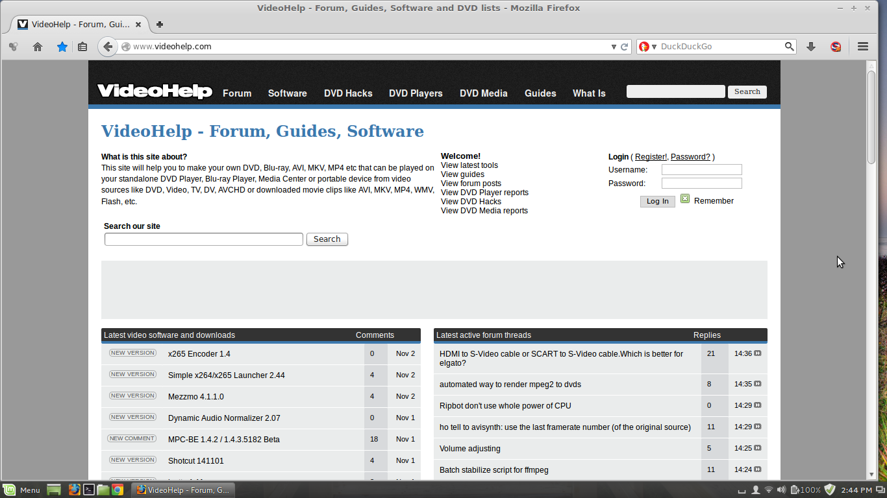This screenshot has width=887, height=498.
Task: Open a new tab with plus button
Action: coord(160,25)
